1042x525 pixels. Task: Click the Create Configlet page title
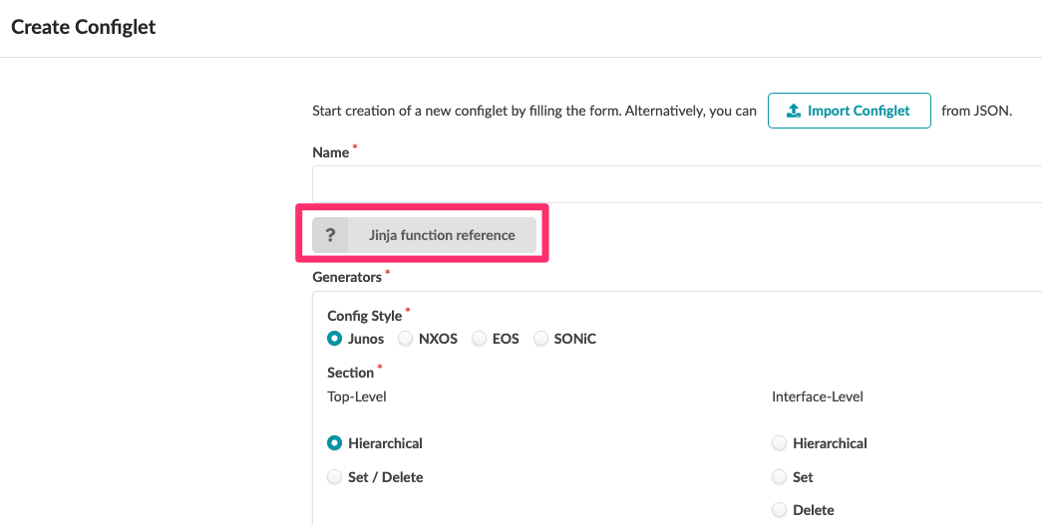[x=84, y=27]
